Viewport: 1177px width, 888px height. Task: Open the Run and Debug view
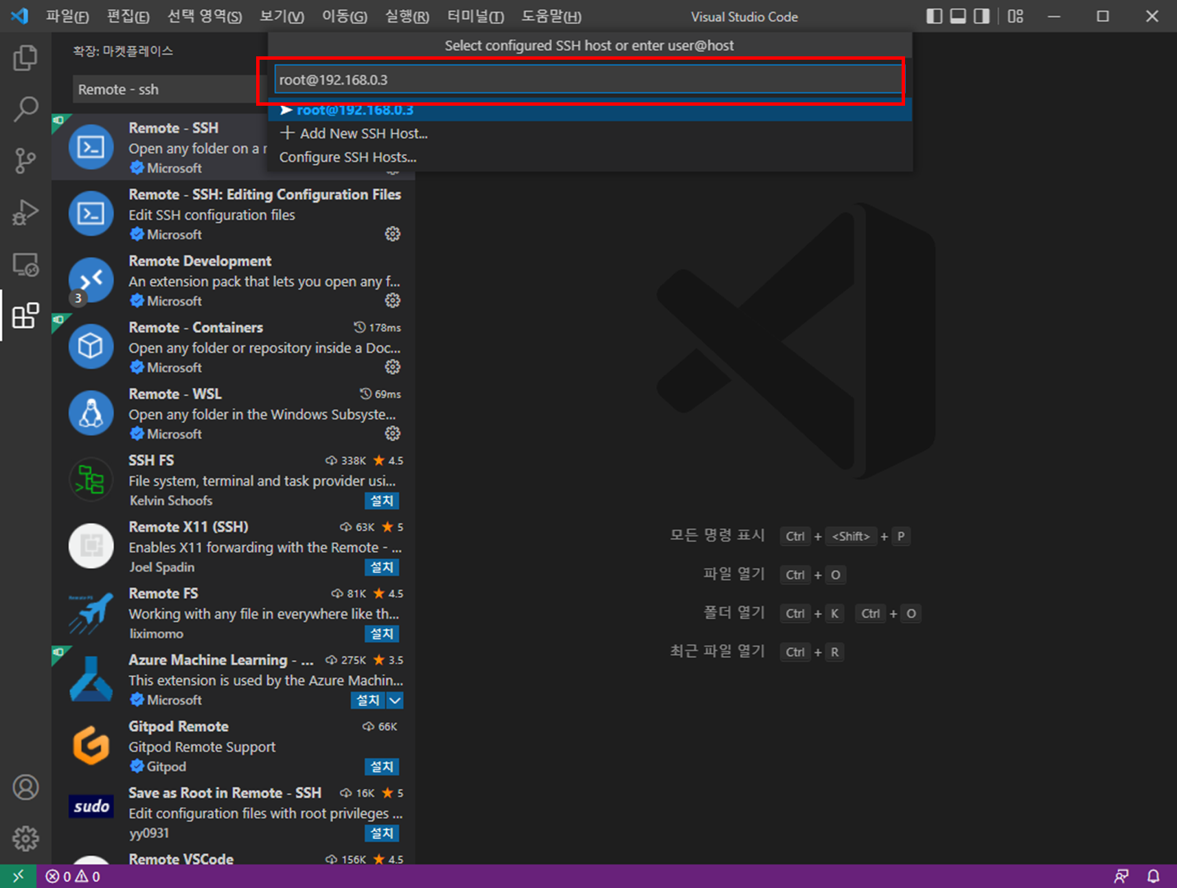pyautogui.click(x=25, y=212)
